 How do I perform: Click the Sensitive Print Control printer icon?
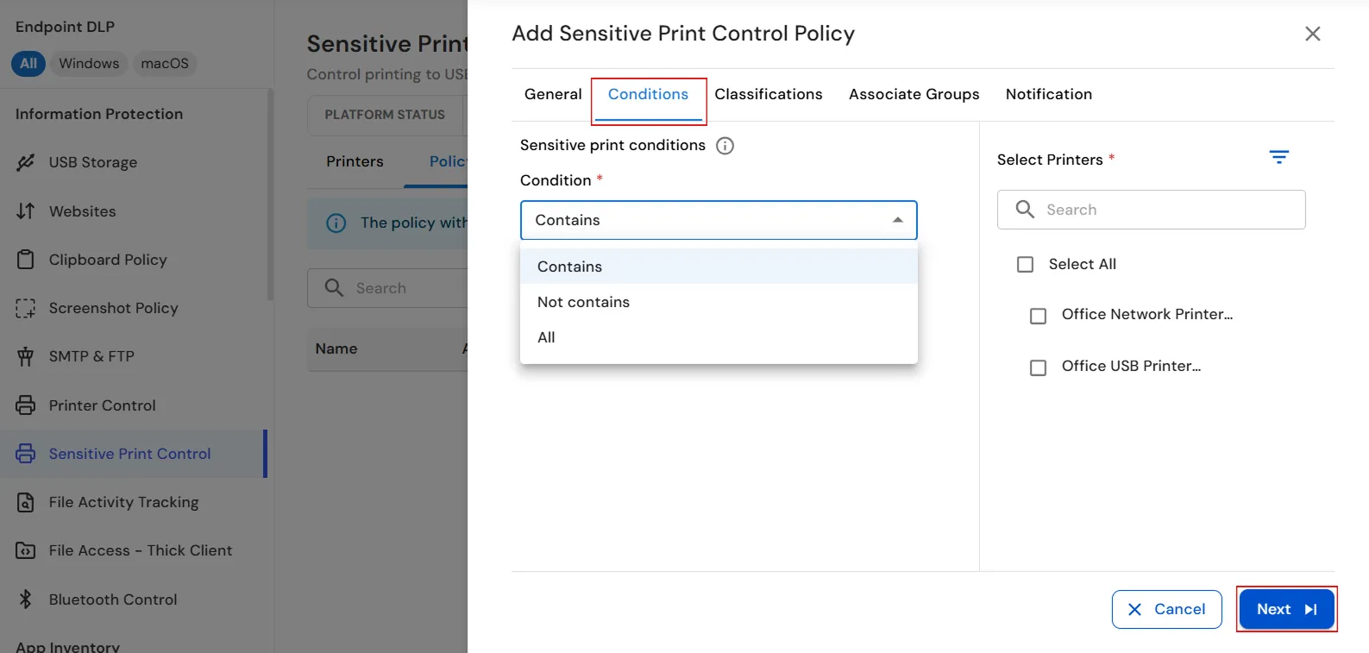coord(26,454)
